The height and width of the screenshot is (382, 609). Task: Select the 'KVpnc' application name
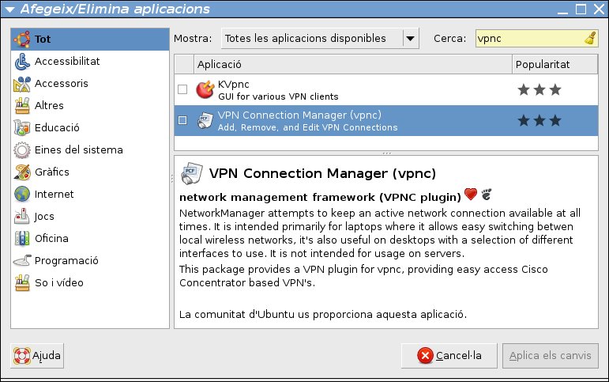(x=234, y=85)
